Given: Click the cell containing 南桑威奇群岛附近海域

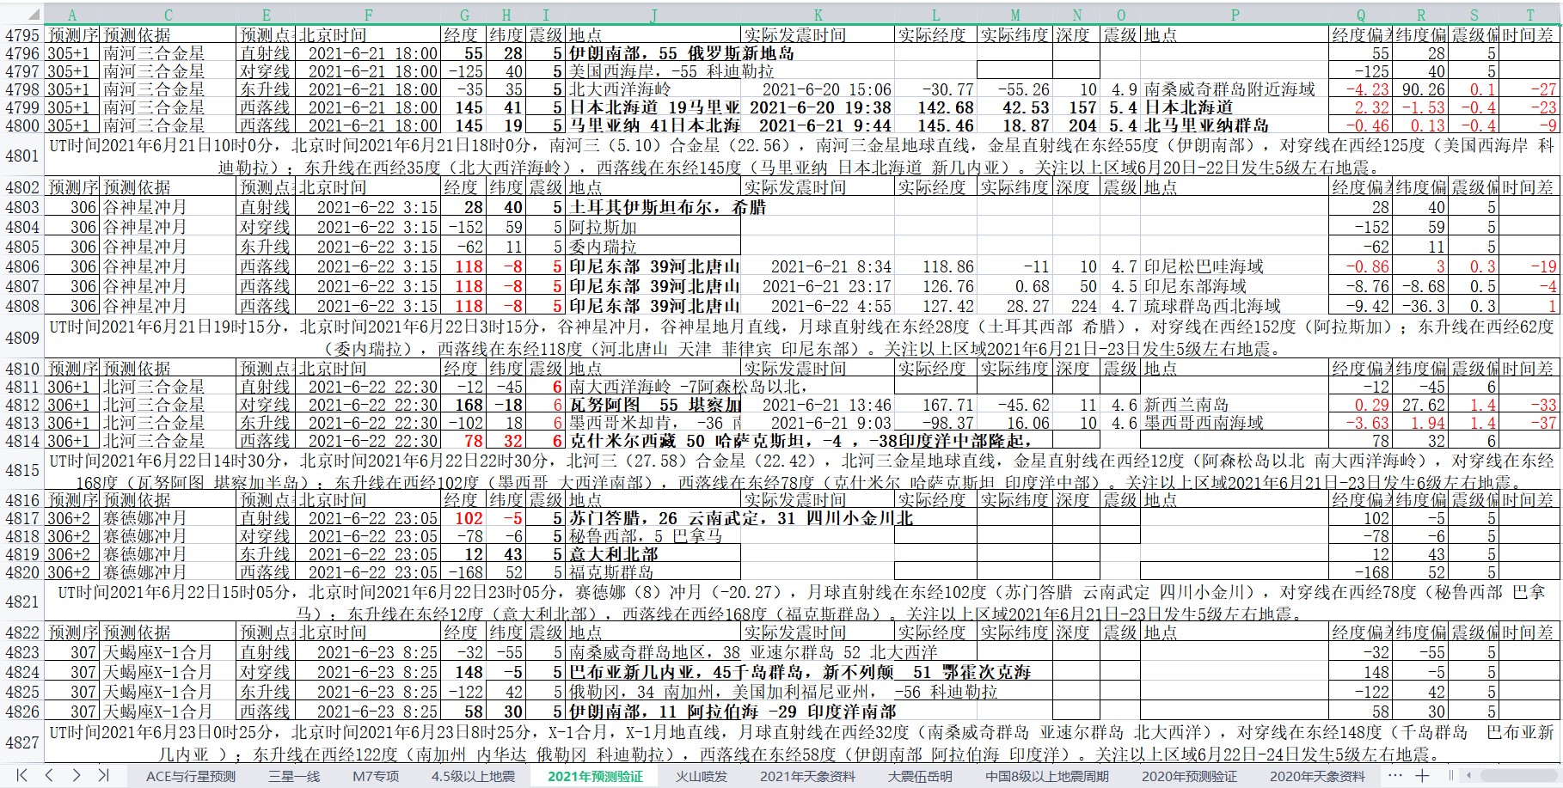Looking at the screenshot, I should pos(1229,89).
